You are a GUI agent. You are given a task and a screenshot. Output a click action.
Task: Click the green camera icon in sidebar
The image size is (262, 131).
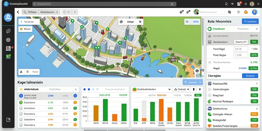tap(8, 56)
